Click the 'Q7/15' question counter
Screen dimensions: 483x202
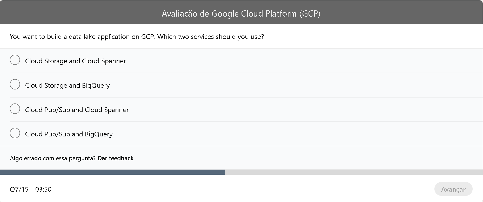(19, 189)
